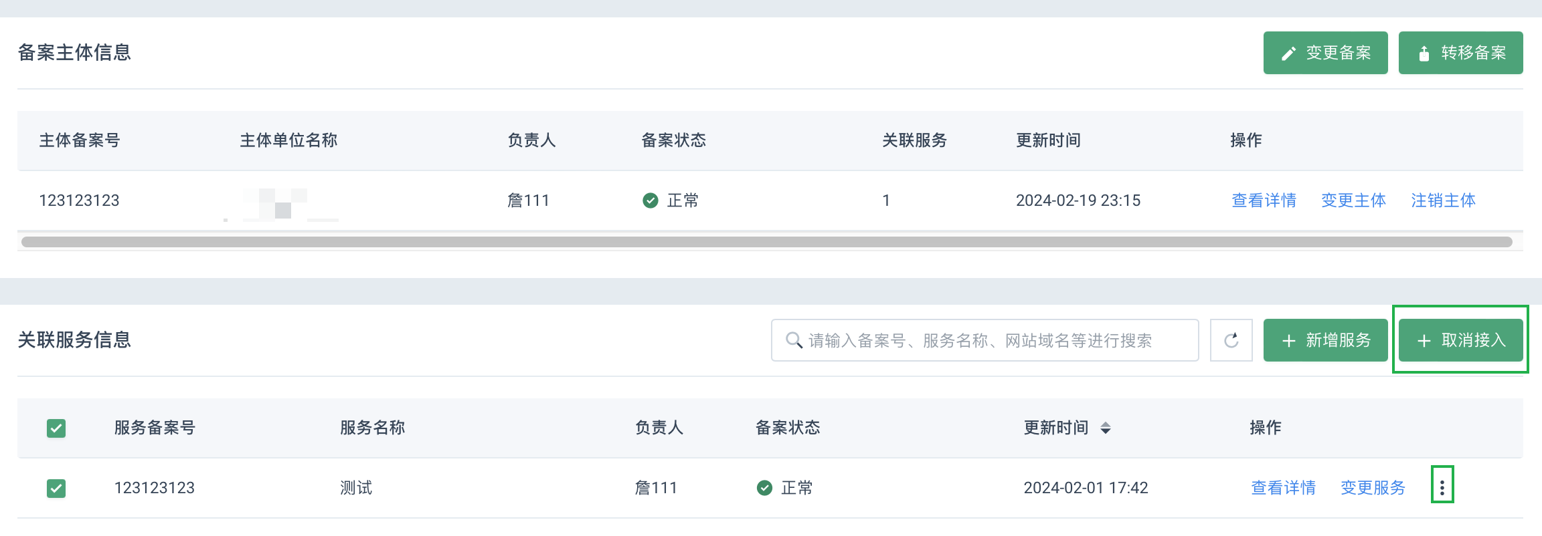The height and width of the screenshot is (536, 1542).
Task: Click the 取消接入 button
Action: point(1460,340)
